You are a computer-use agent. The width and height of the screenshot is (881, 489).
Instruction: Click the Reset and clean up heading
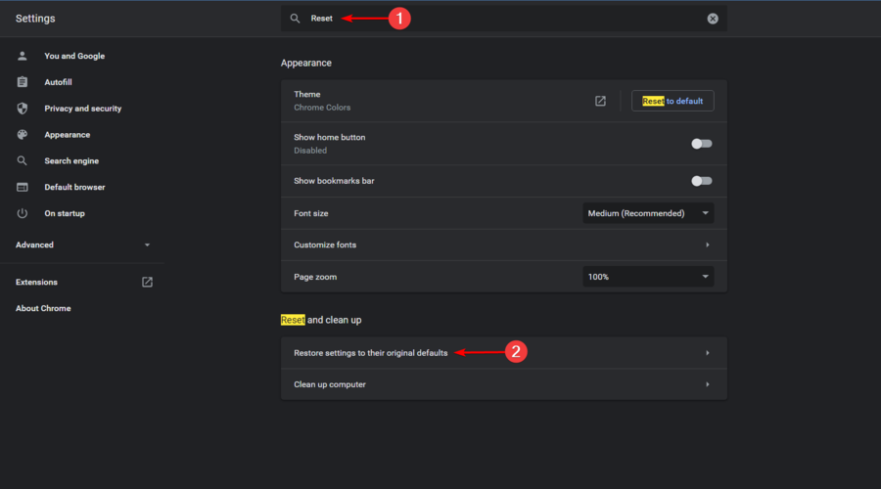coord(321,320)
